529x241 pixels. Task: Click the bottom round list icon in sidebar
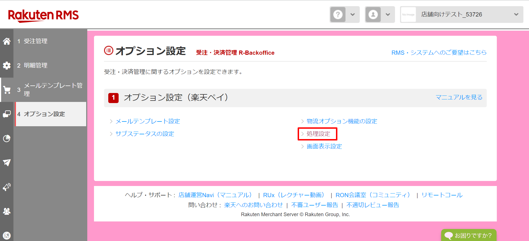(7, 236)
